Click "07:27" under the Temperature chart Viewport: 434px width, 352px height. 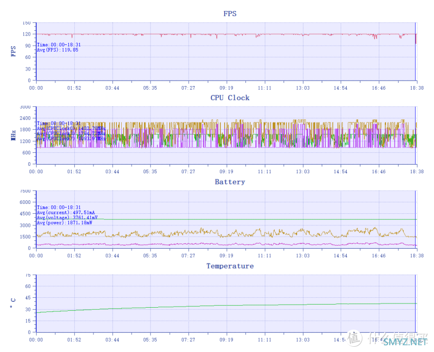coord(188,340)
